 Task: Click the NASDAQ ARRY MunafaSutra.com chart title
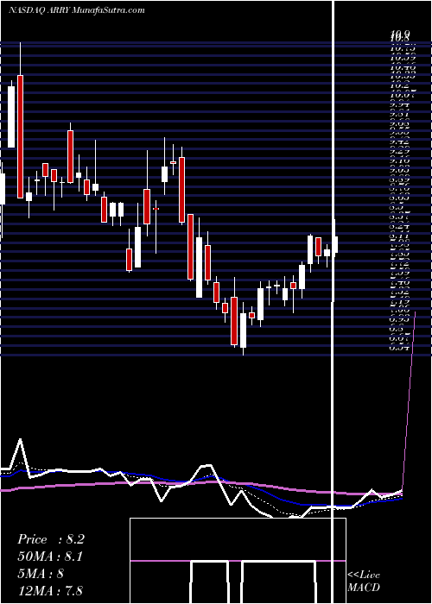click(x=77, y=10)
